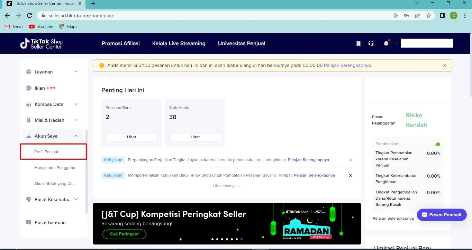Open the Pesan Pembeli chat button
Screen dimensions: 472x250
(442, 214)
